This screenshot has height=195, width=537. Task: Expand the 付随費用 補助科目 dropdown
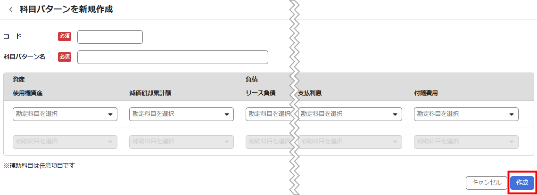(466, 141)
